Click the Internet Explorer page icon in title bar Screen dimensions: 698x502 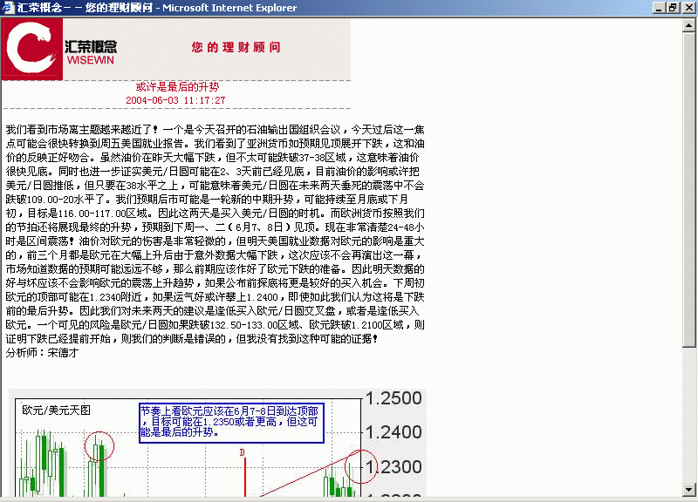click(8, 8)
